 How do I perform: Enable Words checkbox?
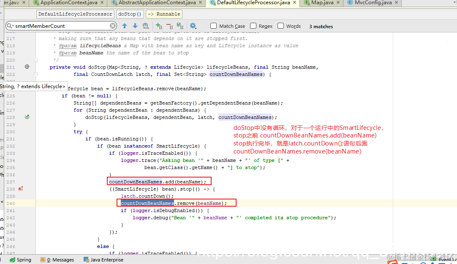coord(281,26)
